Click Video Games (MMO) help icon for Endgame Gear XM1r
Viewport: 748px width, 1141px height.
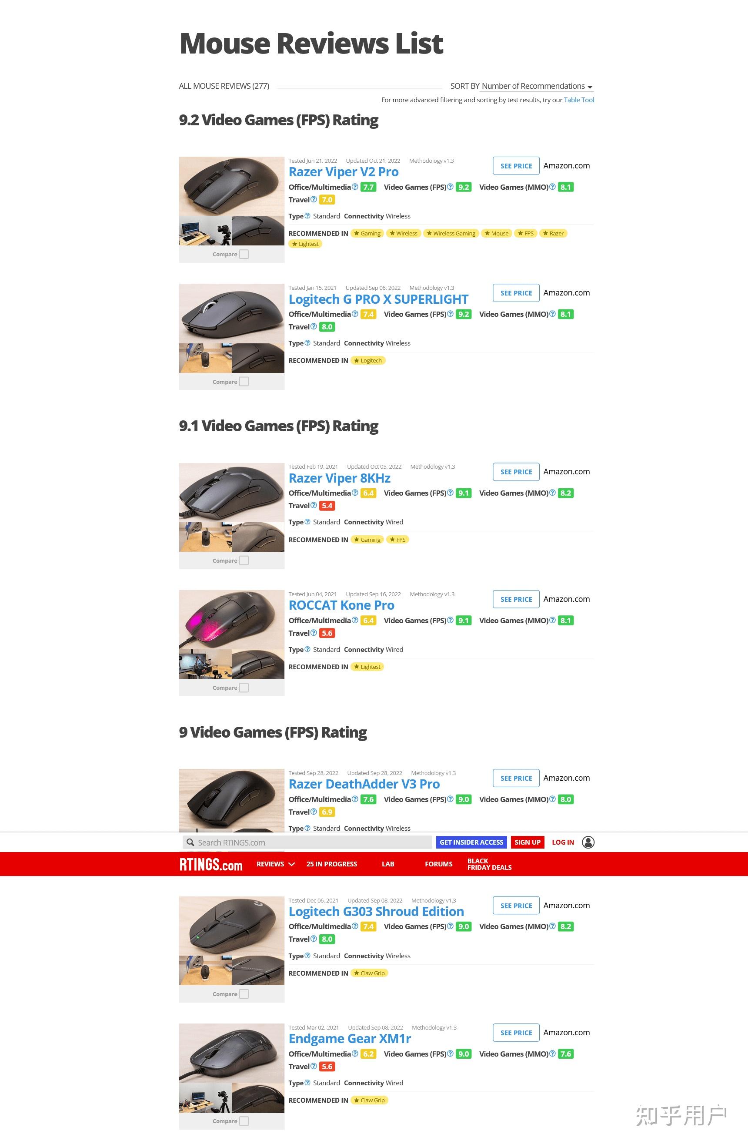tap(552, 1053)
